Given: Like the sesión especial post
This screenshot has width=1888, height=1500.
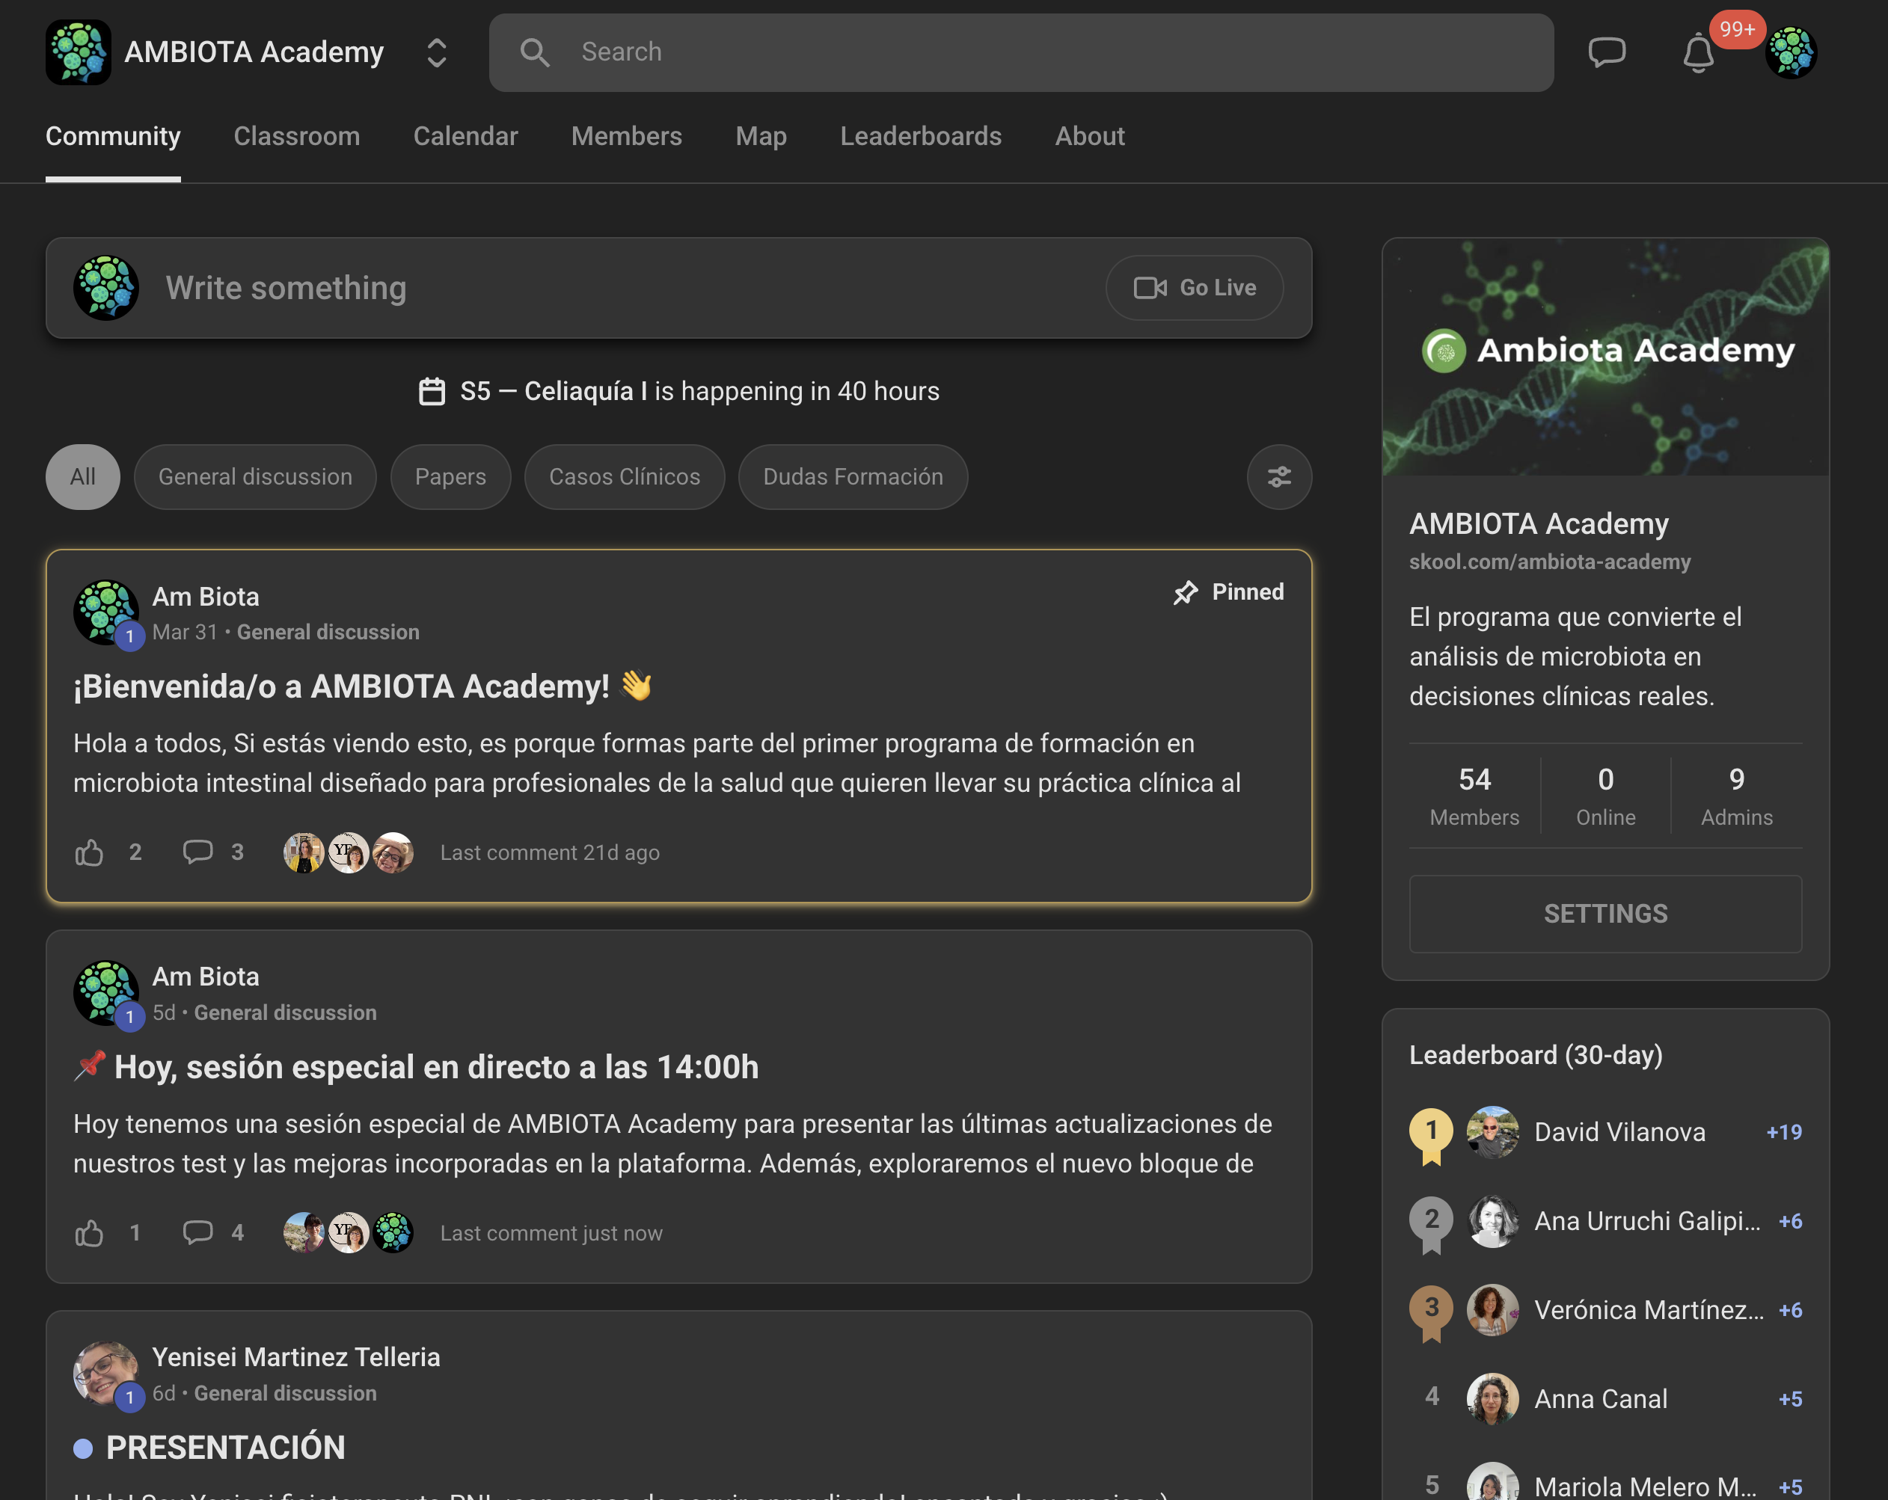Looking at the screenshot, I should [x=89, y=1233].
